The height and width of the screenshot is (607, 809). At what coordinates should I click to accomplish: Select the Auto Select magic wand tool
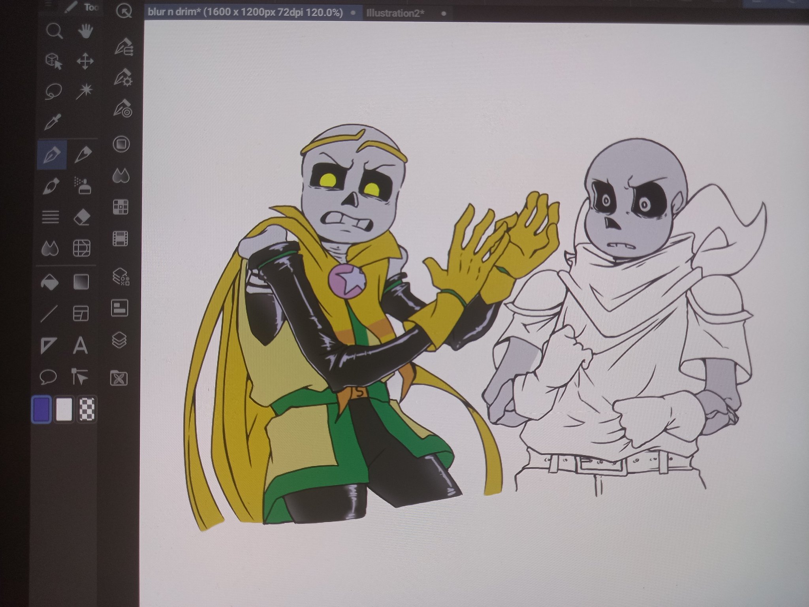click(84, 92)
